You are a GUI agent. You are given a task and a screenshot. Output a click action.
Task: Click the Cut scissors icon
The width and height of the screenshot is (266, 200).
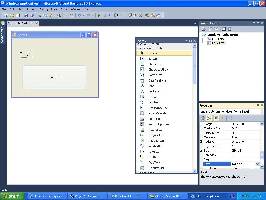point(39,15)
